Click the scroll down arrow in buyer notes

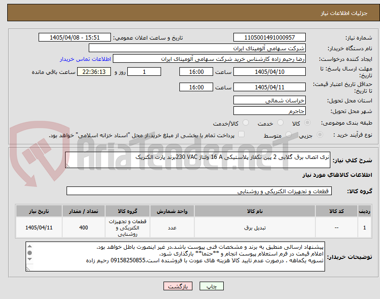tap(29, 259)
